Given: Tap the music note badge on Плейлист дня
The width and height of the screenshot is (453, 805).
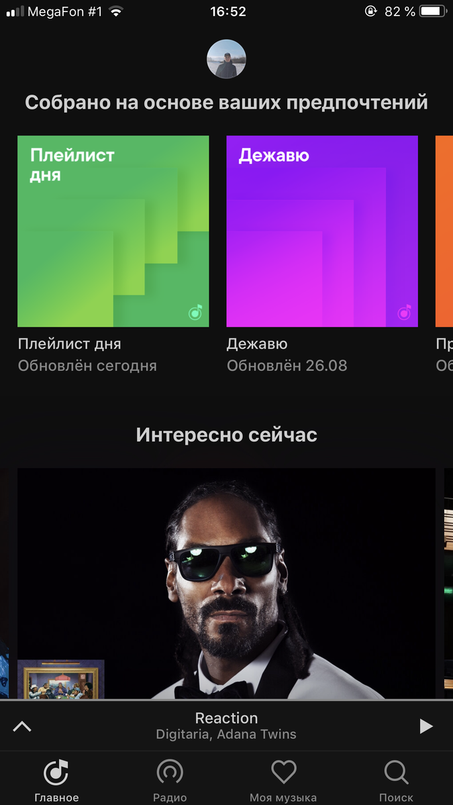Looking at the screenshot, I should [195, 312].
